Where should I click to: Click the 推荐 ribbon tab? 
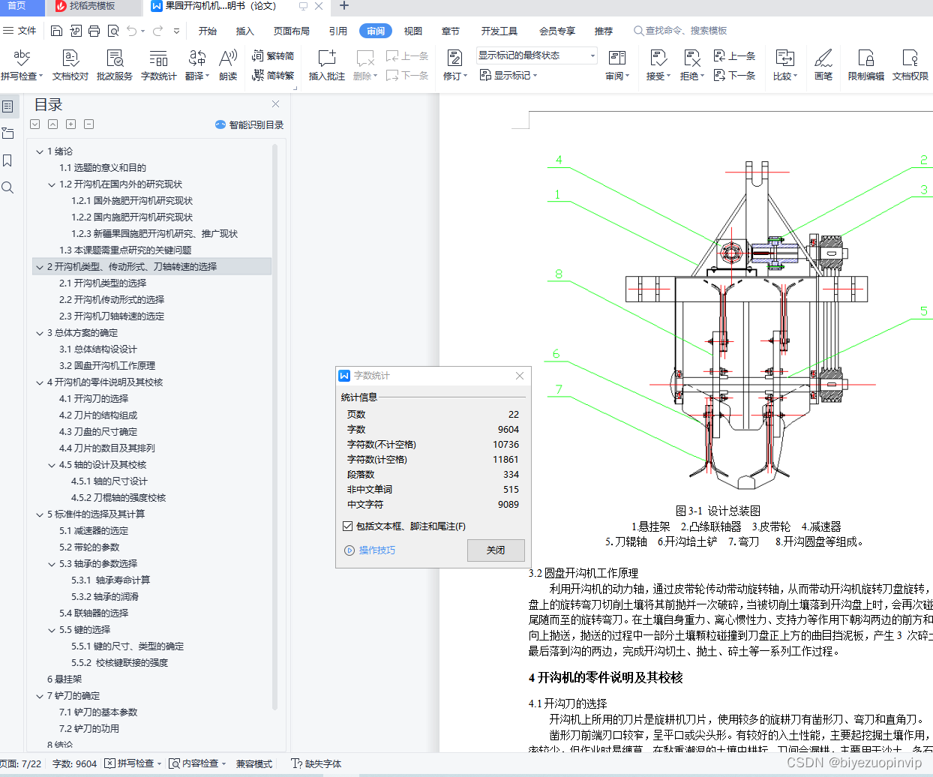604,31
